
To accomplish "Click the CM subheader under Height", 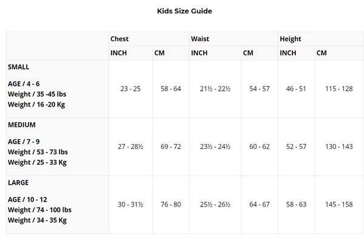I will coord(322,53).
